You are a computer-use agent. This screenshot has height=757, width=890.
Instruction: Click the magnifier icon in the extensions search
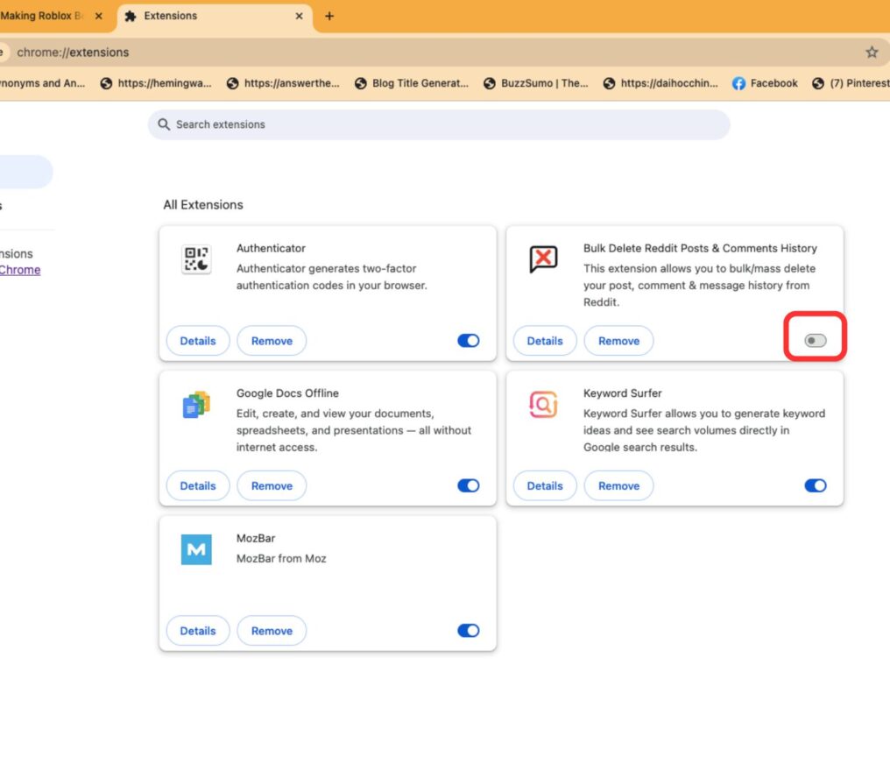(x=164, y=124)
